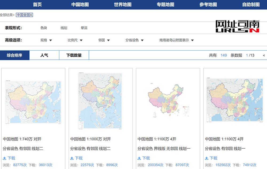This screenshot has width=267, height=169.
Task: Click download icon under last 1:1100万 map
Action: click(206, 158)
